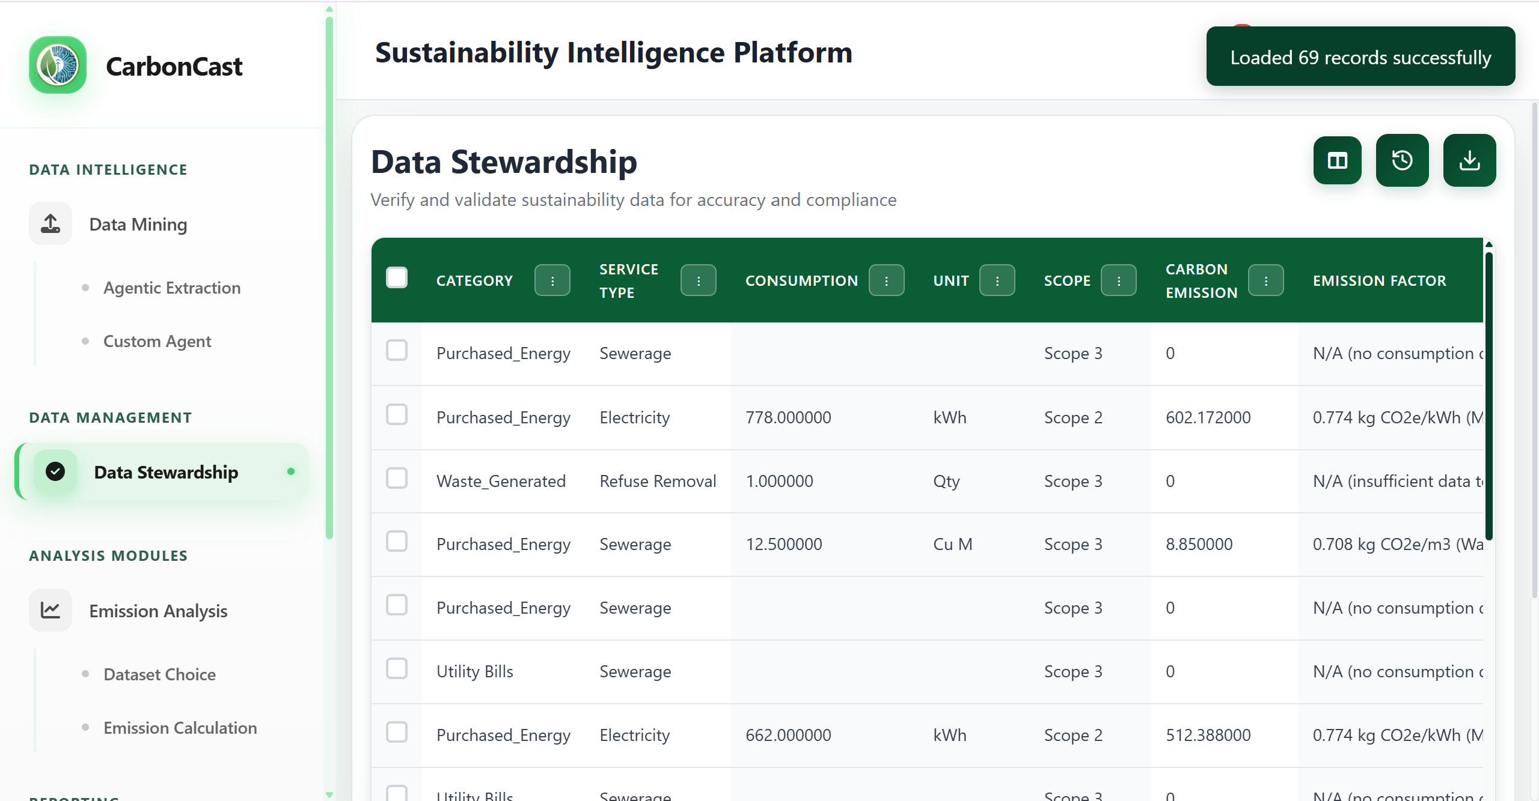Click the download export icon button

[x=1469, y=160]
